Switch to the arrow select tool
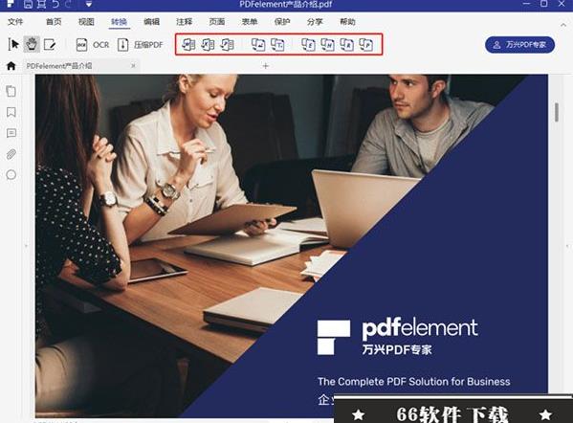Screen dimensions: 573x423 pos(14,45)
